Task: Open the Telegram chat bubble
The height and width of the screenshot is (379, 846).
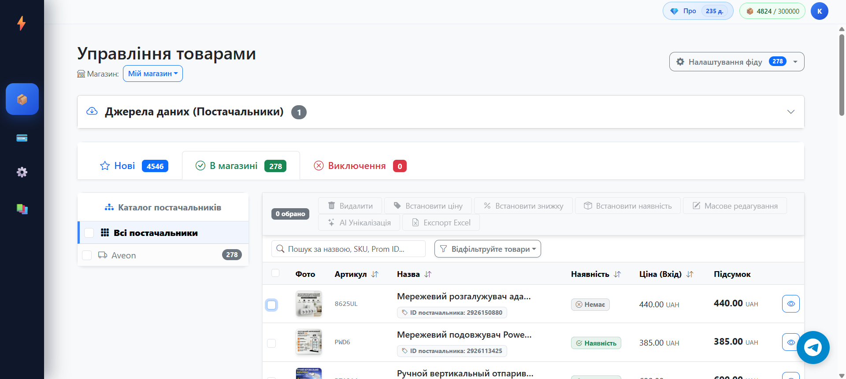Action: tap(813, 348)
